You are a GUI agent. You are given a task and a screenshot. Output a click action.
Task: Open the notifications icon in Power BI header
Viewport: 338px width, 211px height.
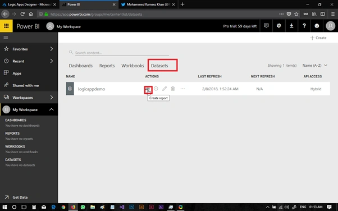(266, 26)
